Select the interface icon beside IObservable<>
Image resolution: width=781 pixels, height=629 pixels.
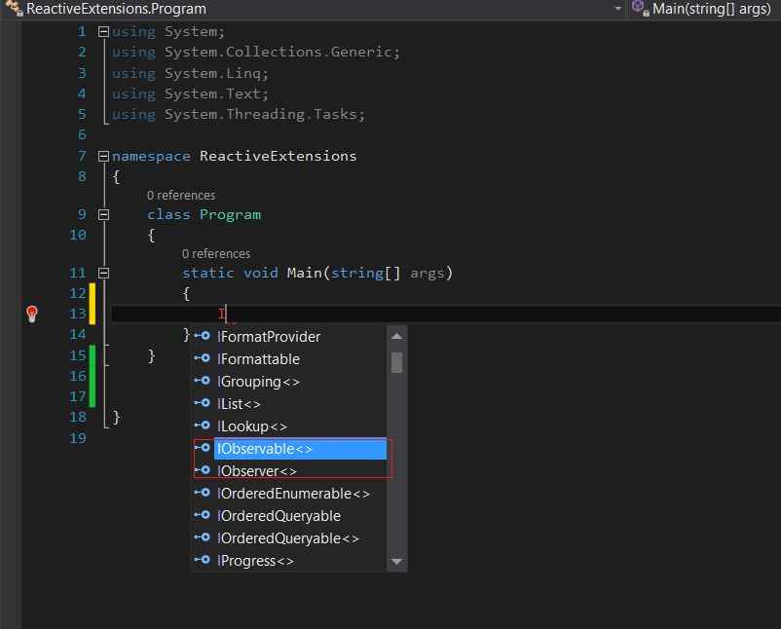click(203, 448)
